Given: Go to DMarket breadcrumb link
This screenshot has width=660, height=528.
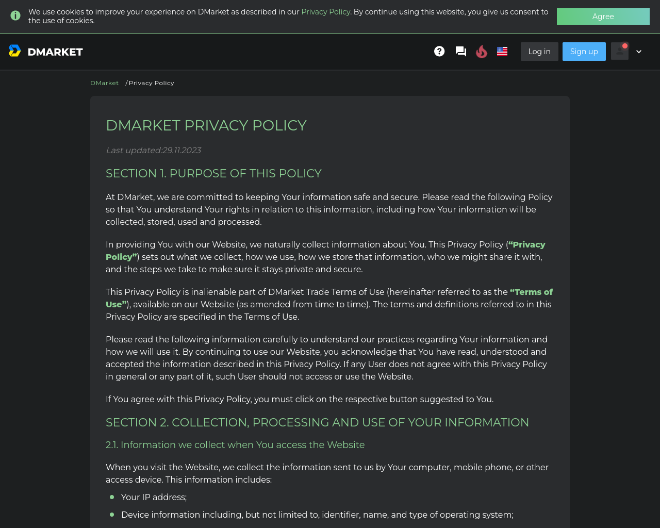Looking at the screenshot, I should (105, 83).
